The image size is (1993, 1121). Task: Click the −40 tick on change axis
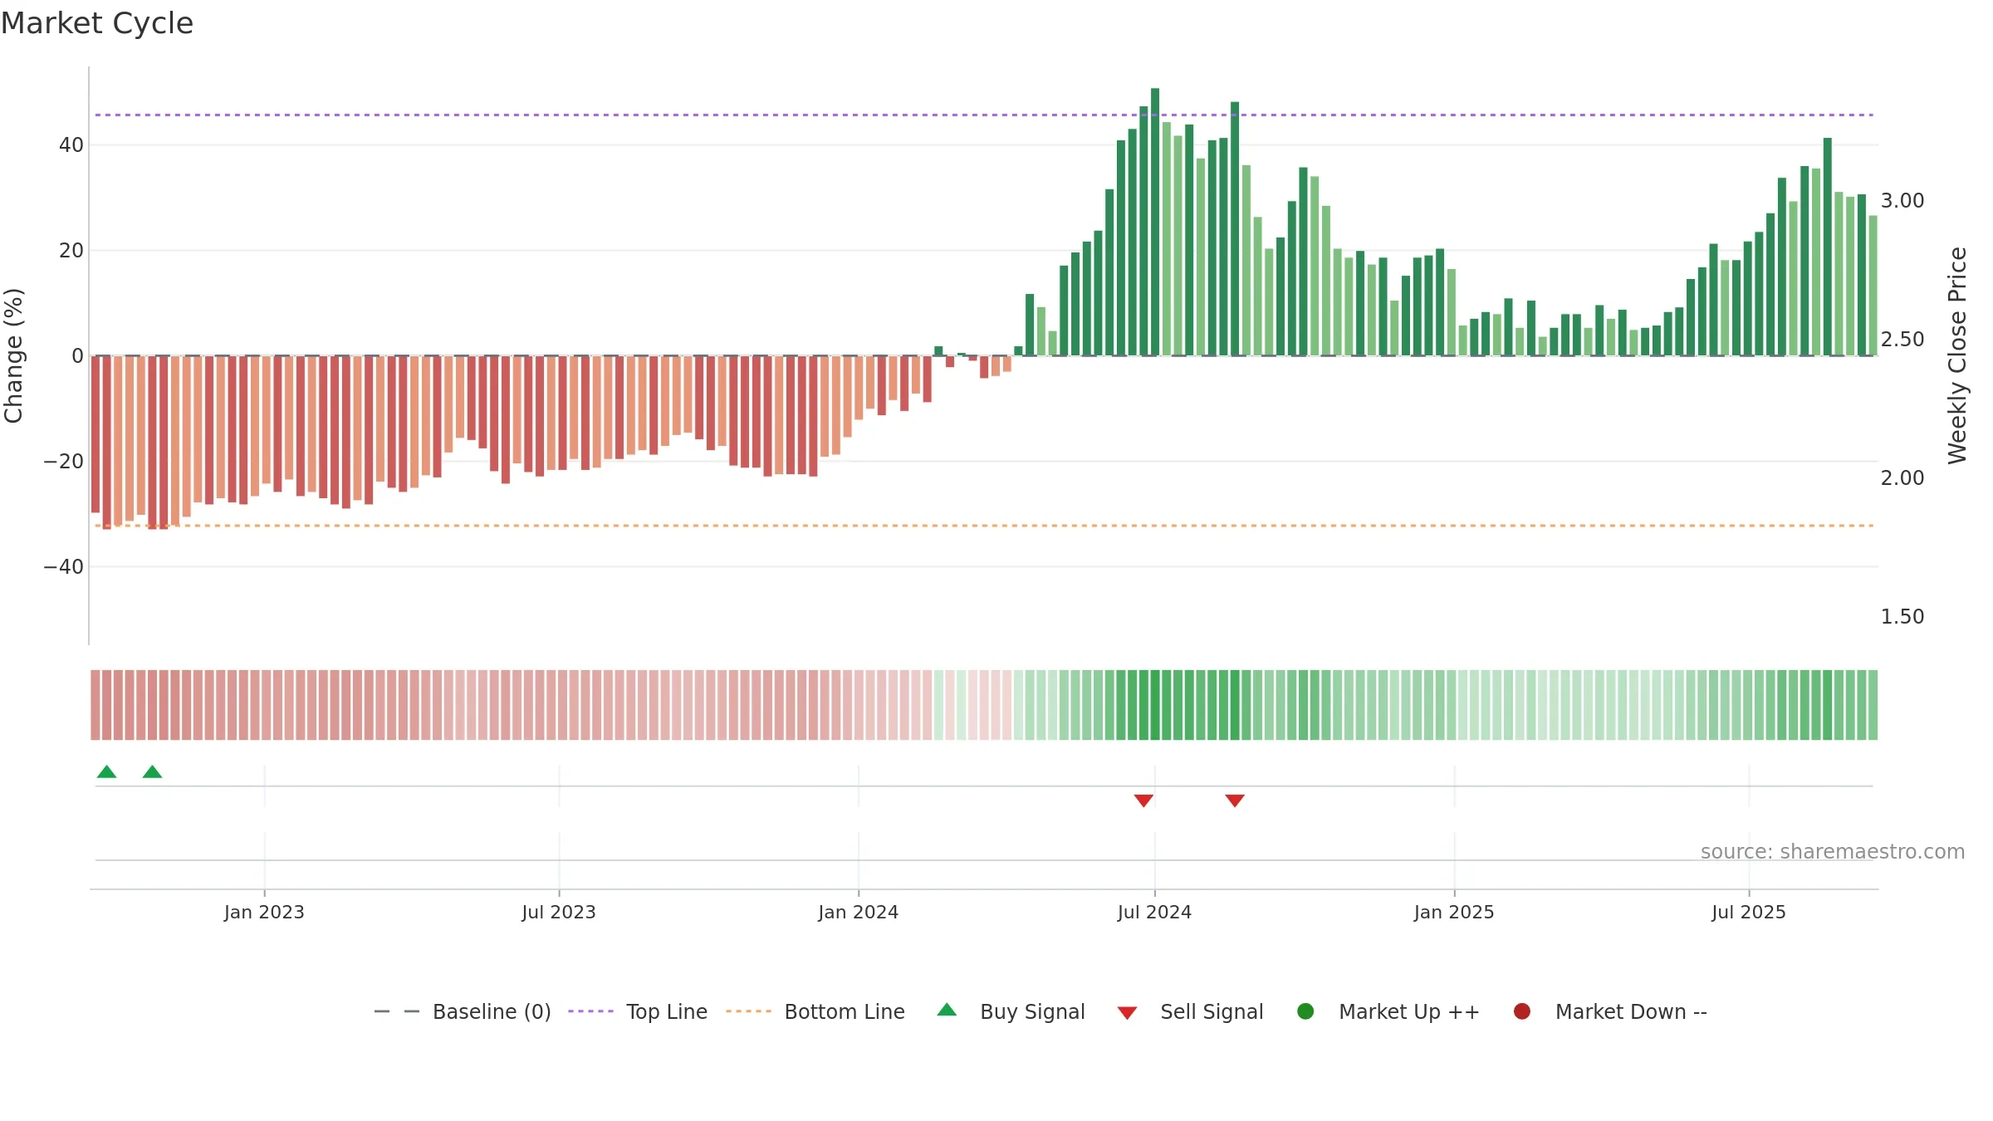tap(64, 567)
